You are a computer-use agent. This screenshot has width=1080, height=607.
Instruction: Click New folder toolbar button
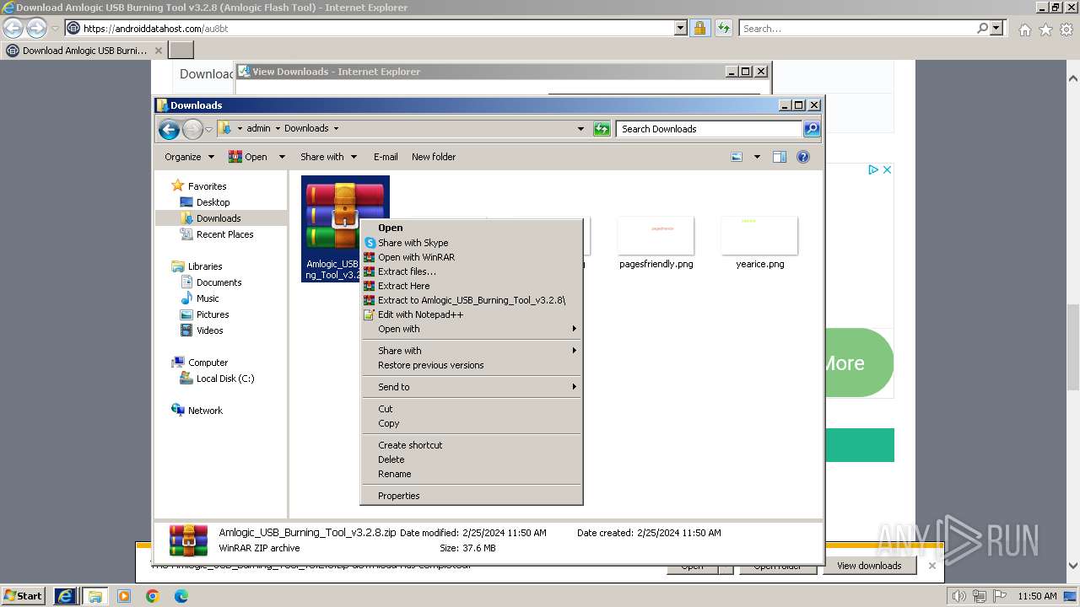[434, 157]
